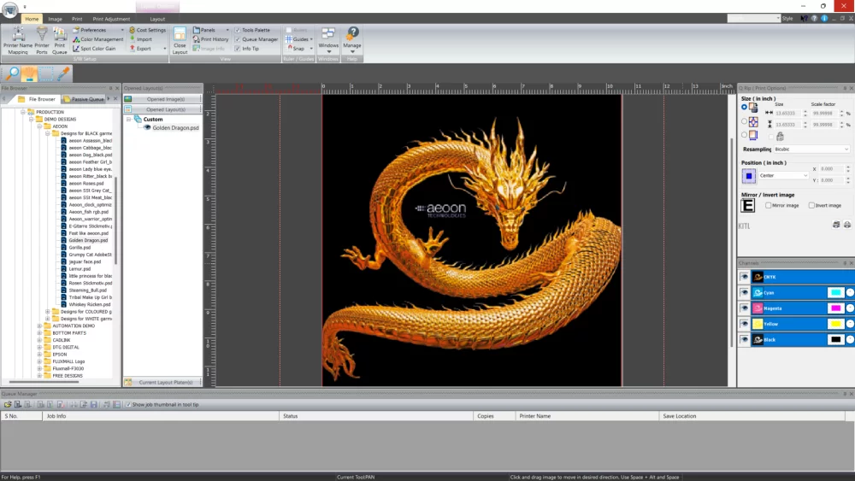855x481 pixels.
Task: Hide the Cyan channel with eye icon
Action: tap(745, 292)
